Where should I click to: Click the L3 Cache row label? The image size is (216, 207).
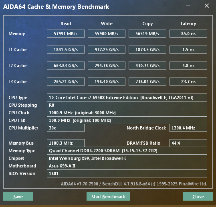(18, 82)
